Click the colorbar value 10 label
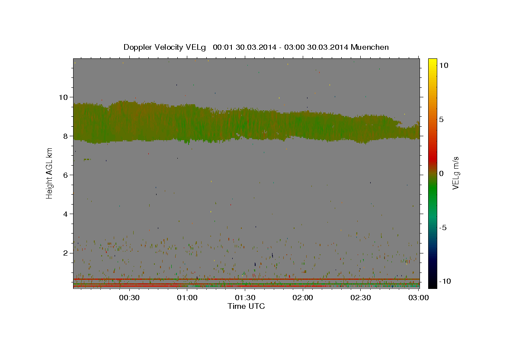 (444, 65)
